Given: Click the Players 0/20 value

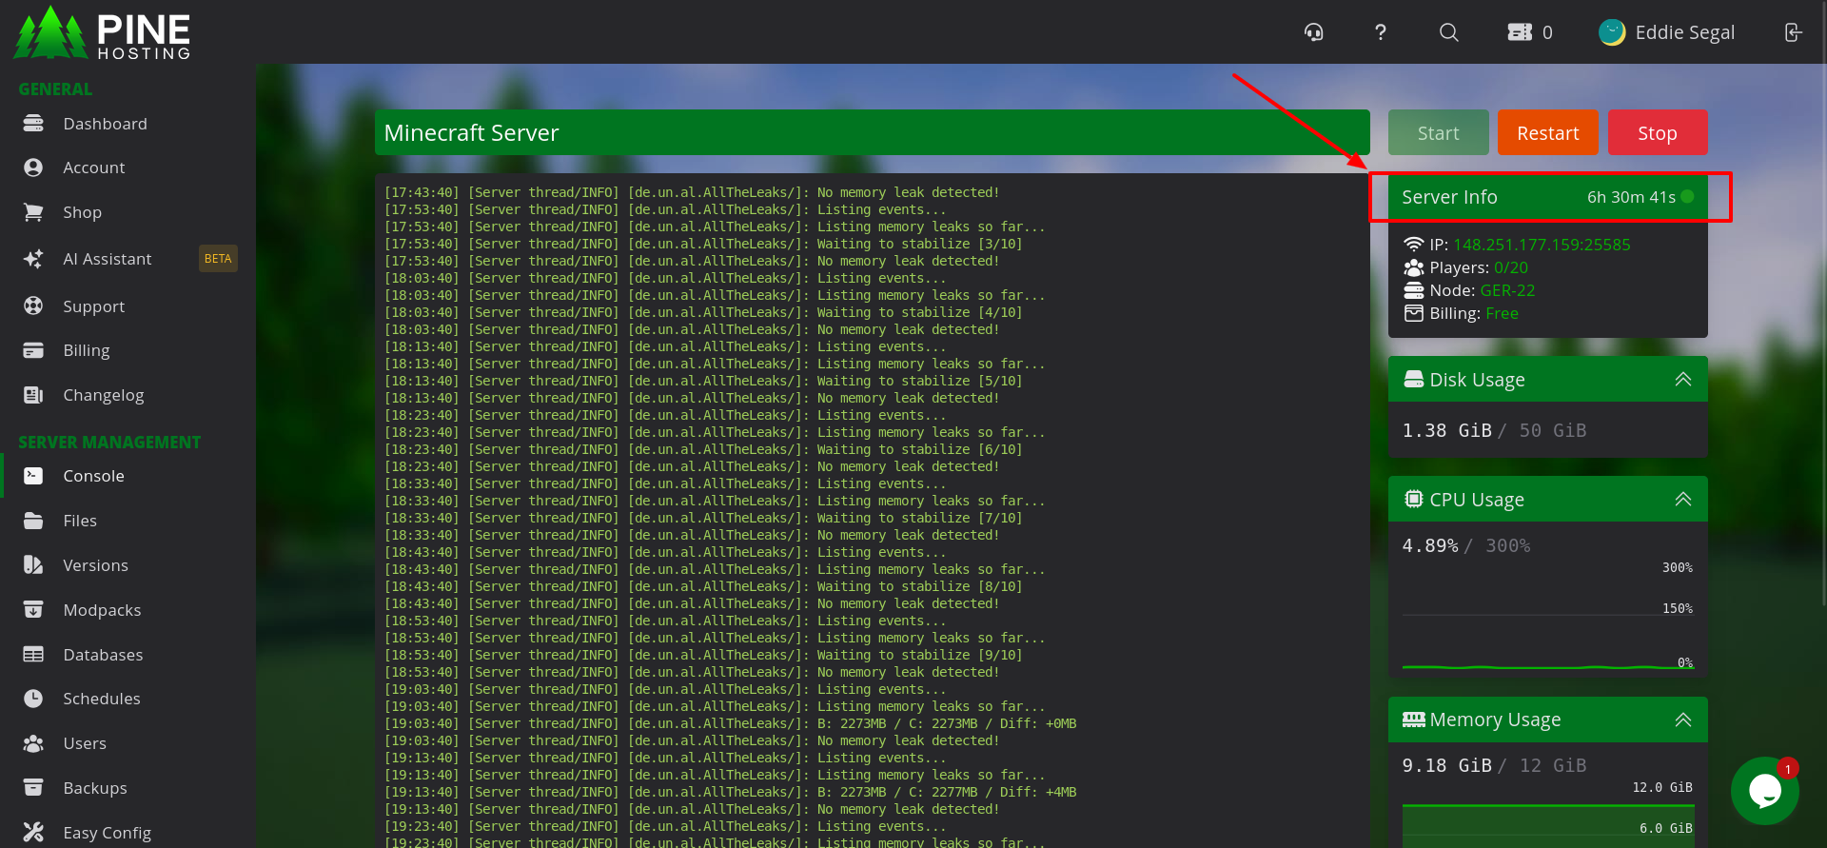Looking at the screenshot, I should pos(1510,267).
